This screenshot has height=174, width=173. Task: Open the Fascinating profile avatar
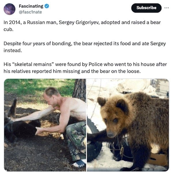(x=10, y=9)
